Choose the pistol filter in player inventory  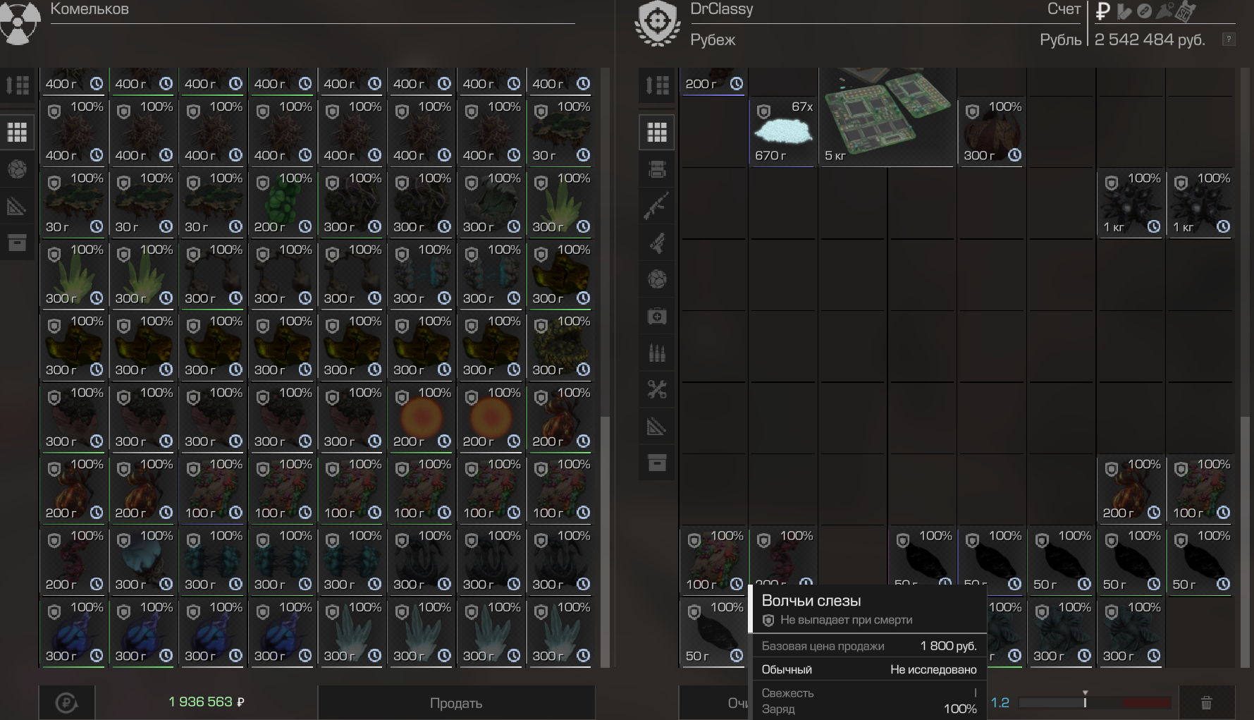pos(656,243)
